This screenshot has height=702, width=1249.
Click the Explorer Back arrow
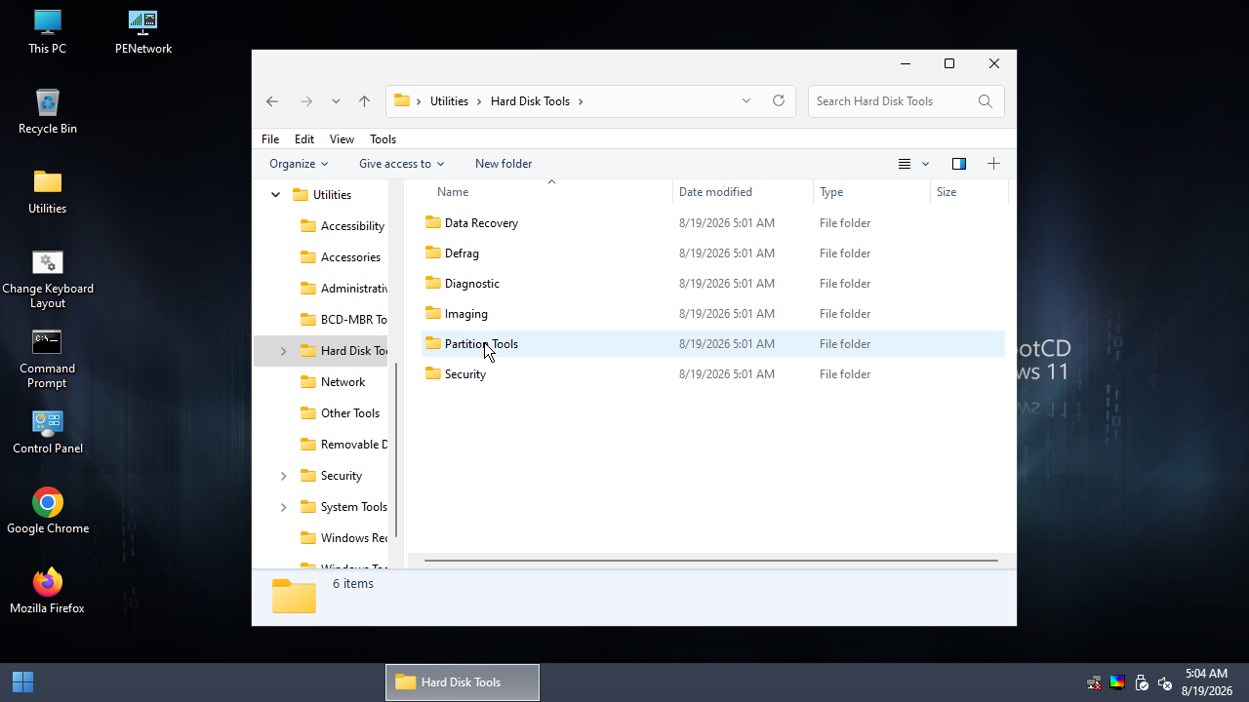[272, 101]
